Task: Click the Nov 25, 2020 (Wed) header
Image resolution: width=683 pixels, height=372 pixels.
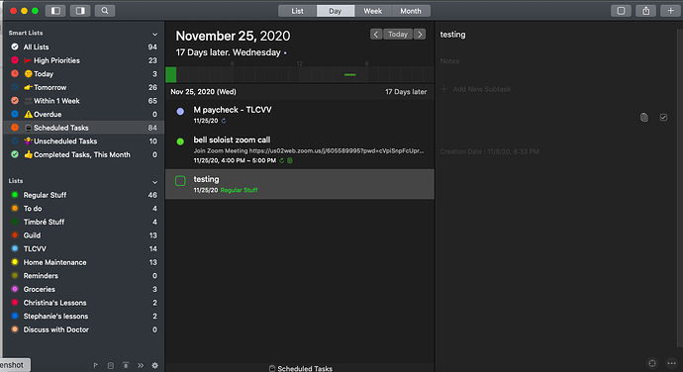Action: [204, 92]
